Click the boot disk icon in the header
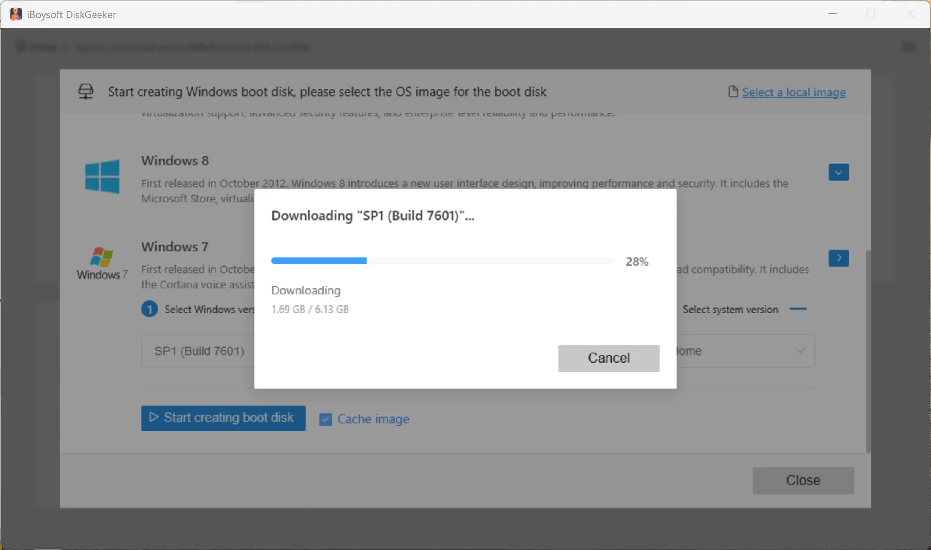The width and height of the screenshot is (931, 550). 86,91
